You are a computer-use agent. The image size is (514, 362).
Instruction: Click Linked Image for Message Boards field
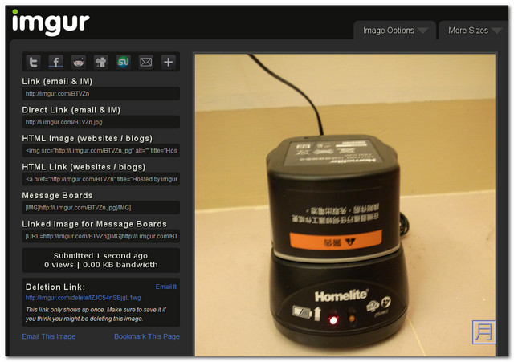(100, 237)
